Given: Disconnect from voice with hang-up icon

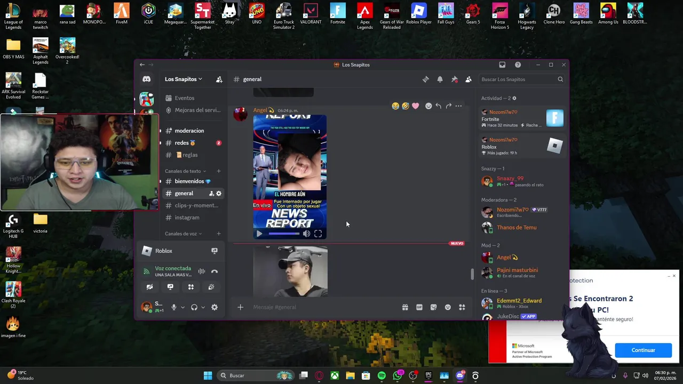Looking at the screenshot, I should [x=215, y=271].
